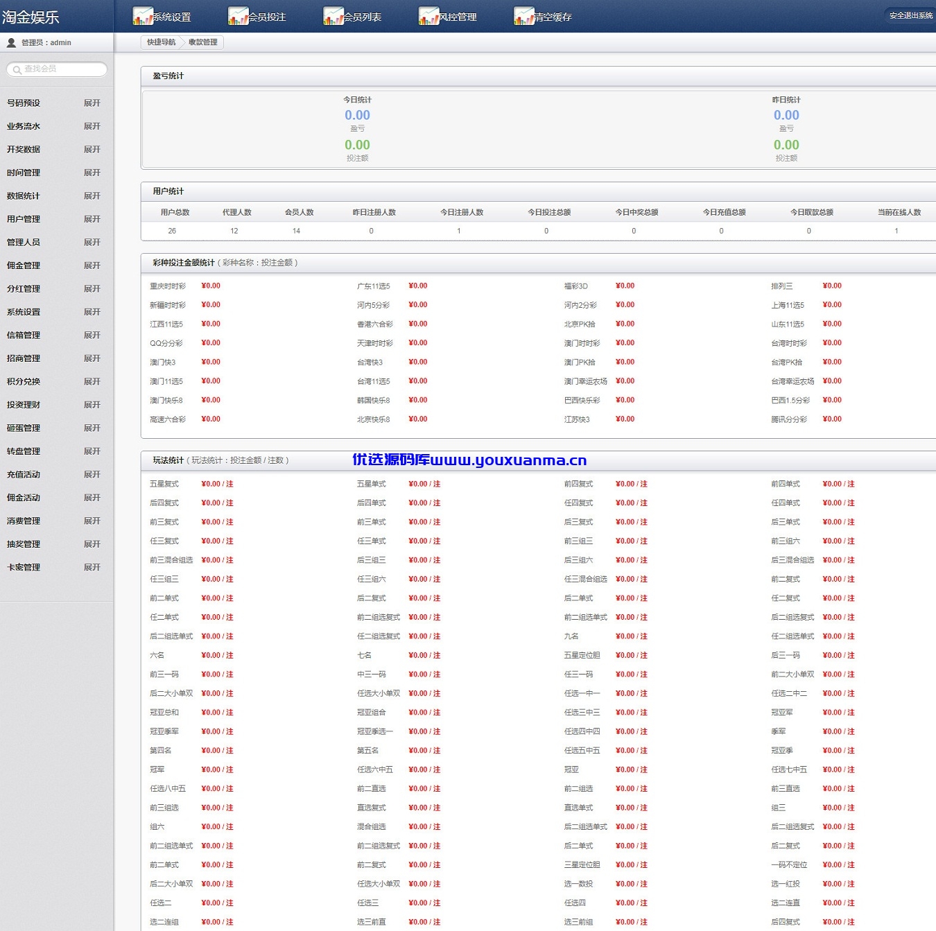Click the chart icon beside 风控管理
936x931 pixels.
pos(429,16)
